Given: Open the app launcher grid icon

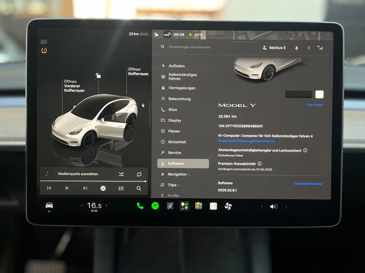Looking at the screenshot, I should (184, 206).
